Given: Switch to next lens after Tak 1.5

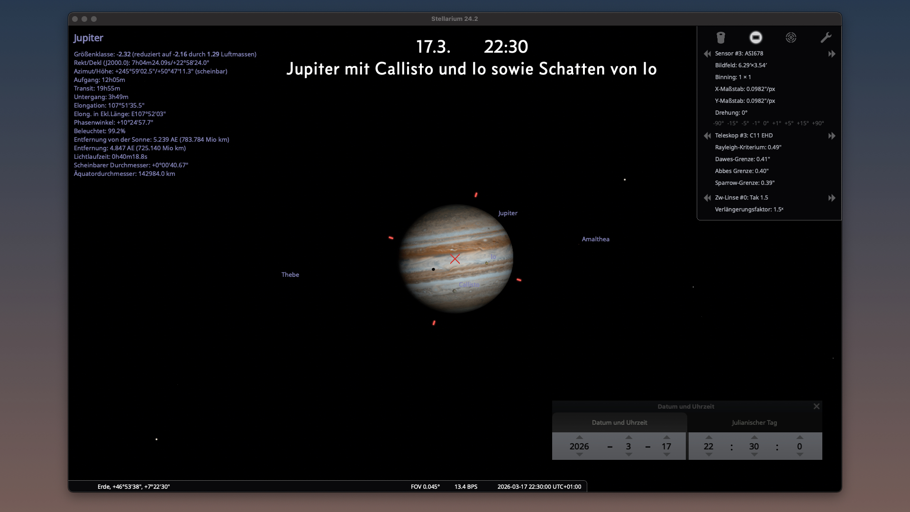Looking at the screenshot, I should pos(832,198).
